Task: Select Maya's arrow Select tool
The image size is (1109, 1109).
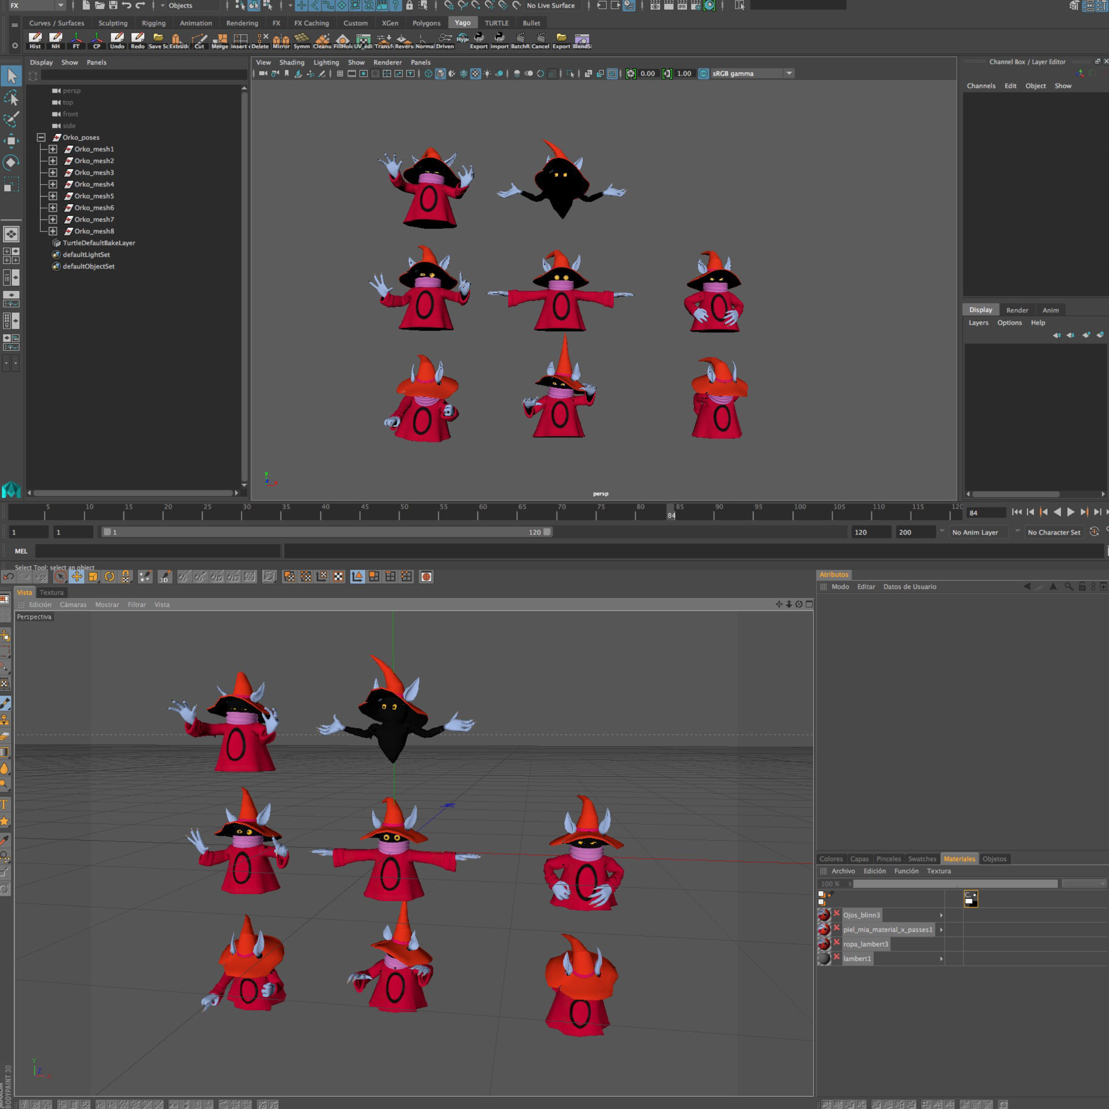Action: tap(11, 75)
